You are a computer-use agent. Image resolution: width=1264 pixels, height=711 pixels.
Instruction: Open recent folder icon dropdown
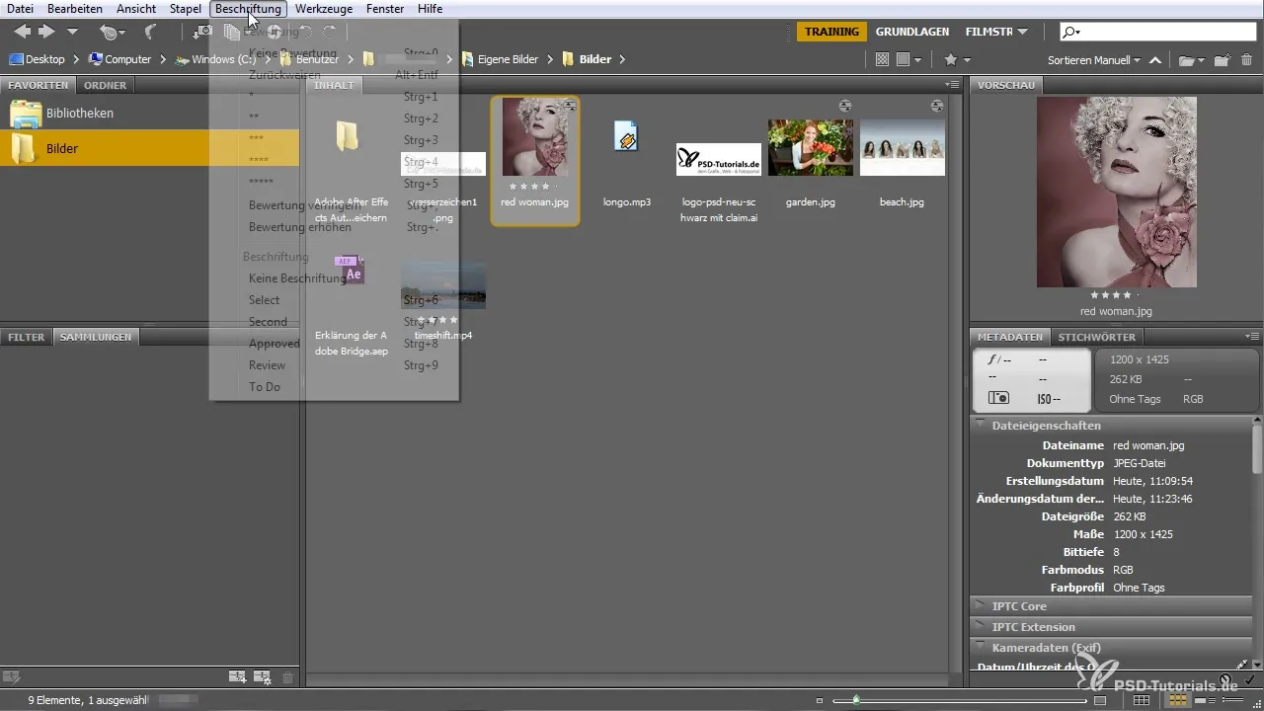click(1192, 60)
